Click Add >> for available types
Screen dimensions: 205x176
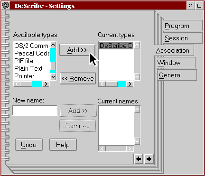[77, 50]
